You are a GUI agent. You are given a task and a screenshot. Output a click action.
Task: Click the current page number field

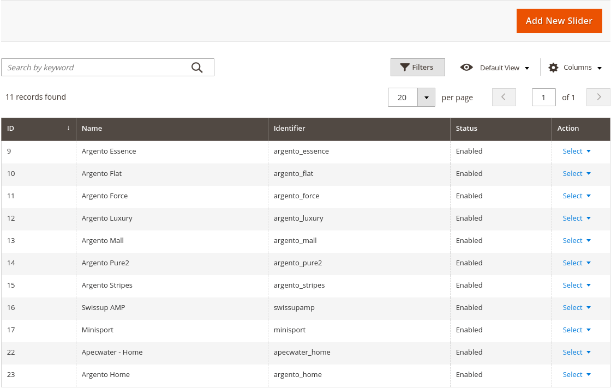[543, 97]
